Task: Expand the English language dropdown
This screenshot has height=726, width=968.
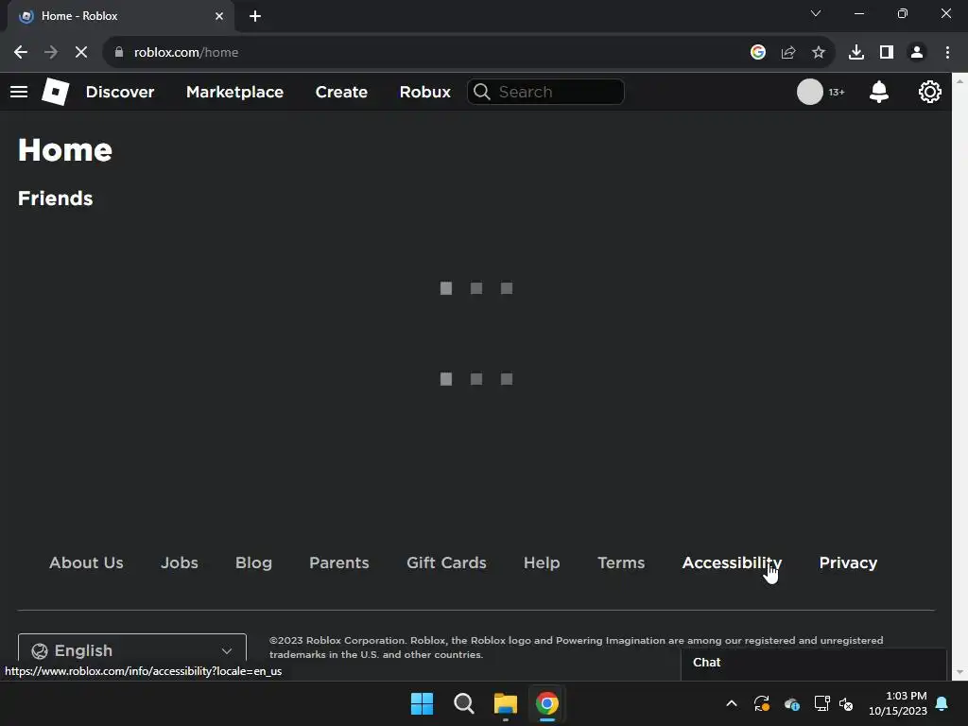Action: [132, 650]
